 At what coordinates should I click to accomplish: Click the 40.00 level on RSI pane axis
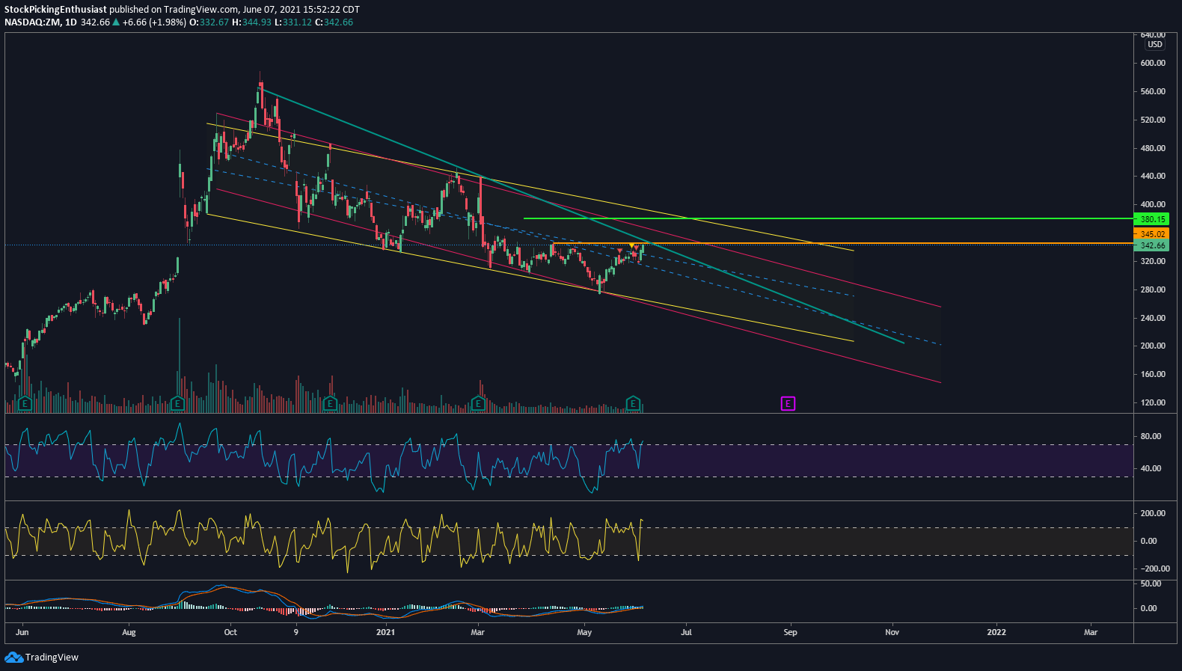(1151, 468)
